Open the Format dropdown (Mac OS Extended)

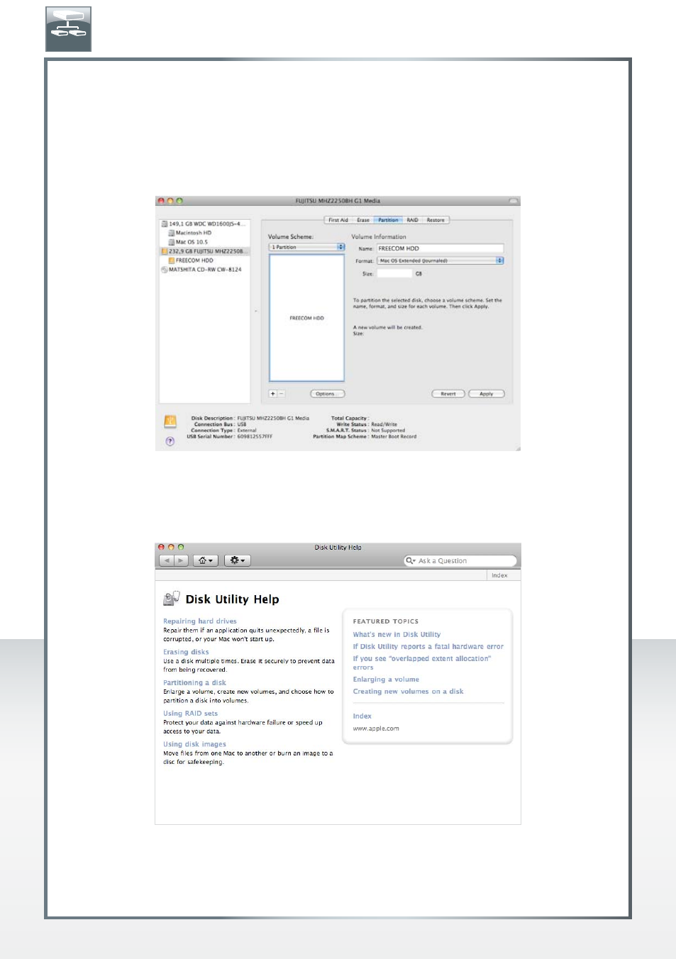[x=440, y=261]
